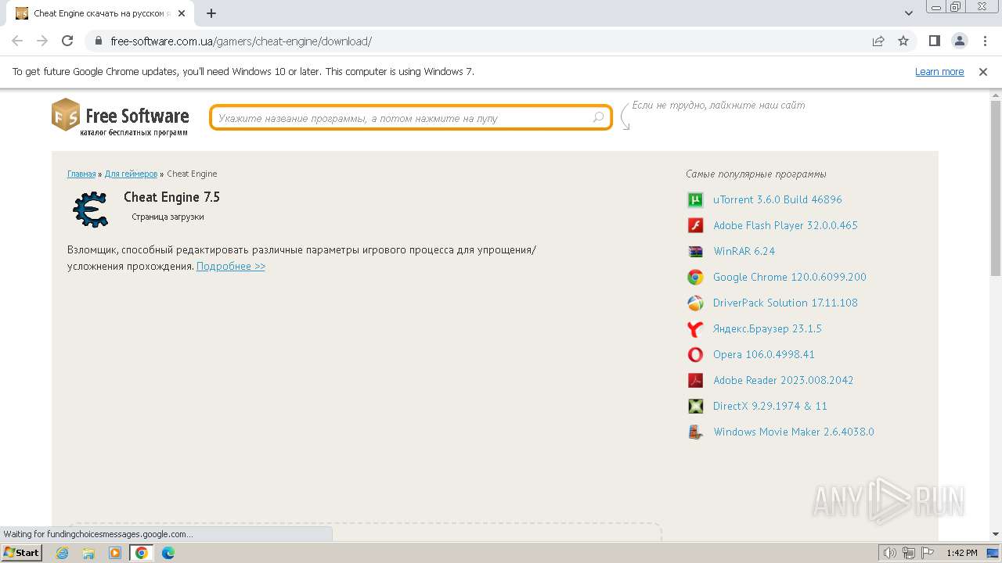Reload the page with the refresh icon
Viewport: 1002px width, 563px height.
(x=67, y=41)
